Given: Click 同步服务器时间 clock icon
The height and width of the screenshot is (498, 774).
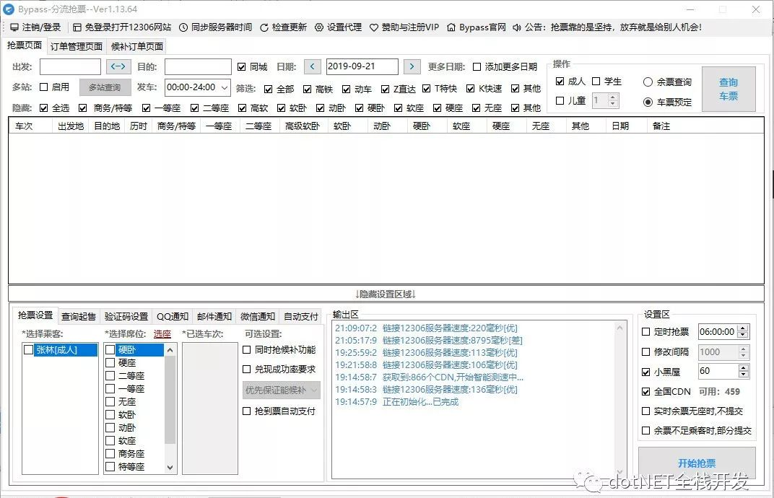Looking at the screenshot, I should (183, 27).
